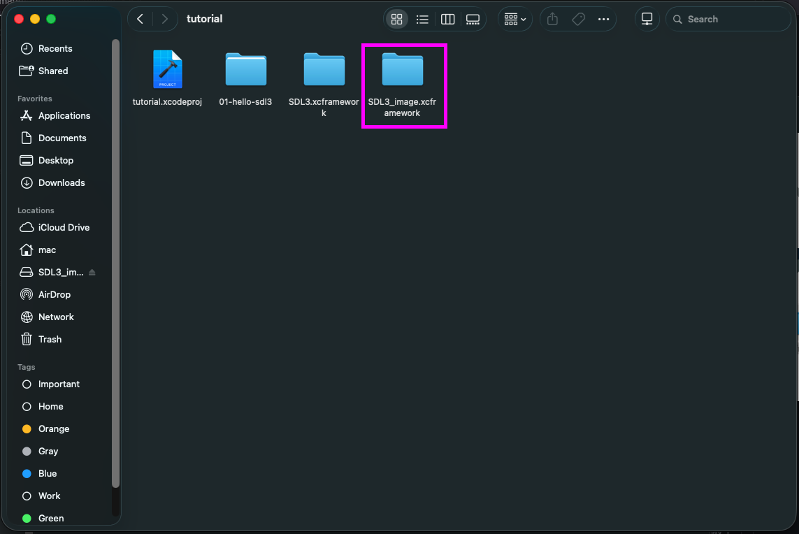Select the SDL3.xcframework folder icon

click(x=324, y=69)
